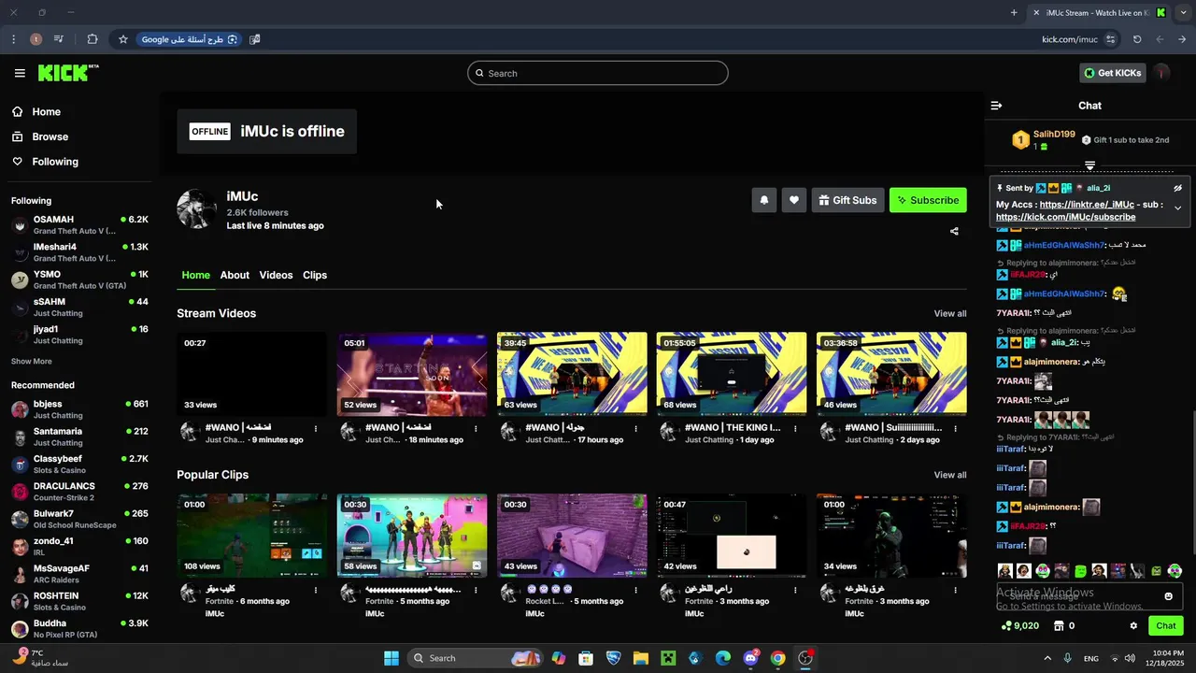Screen dimensions: 1196x673
Task: Click the Subscribe button
Action: tap(928, 200)
